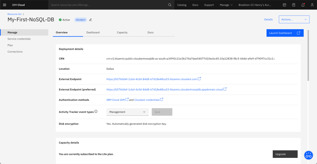Click external link icon after cloudant.com endpoint
The width and height of the screenshot is (317, 164).
(x=199, y=79)
